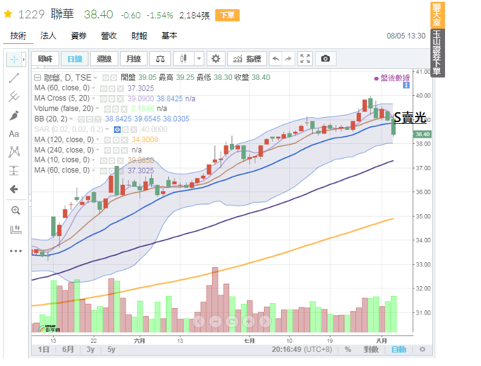Viewport: 481px width, 366px height.
Task: Select the long position measurement tool
Action: [x=14, y=170]
